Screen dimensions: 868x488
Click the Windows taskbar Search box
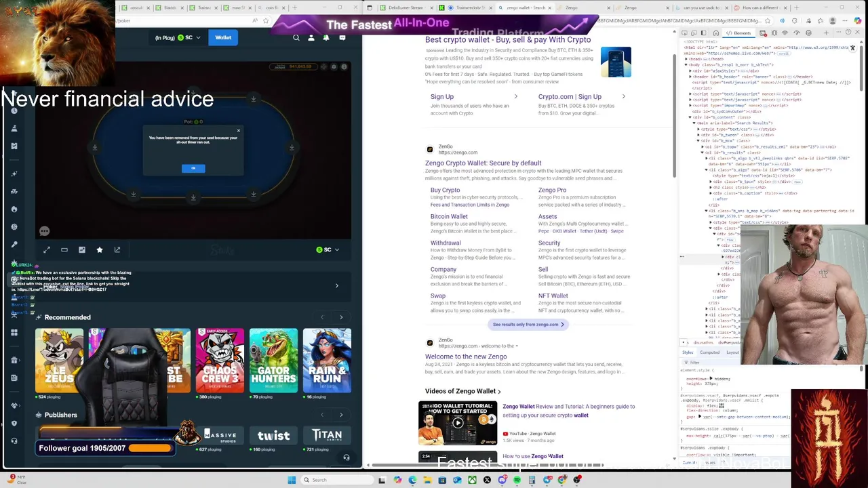tap(337, 480)
